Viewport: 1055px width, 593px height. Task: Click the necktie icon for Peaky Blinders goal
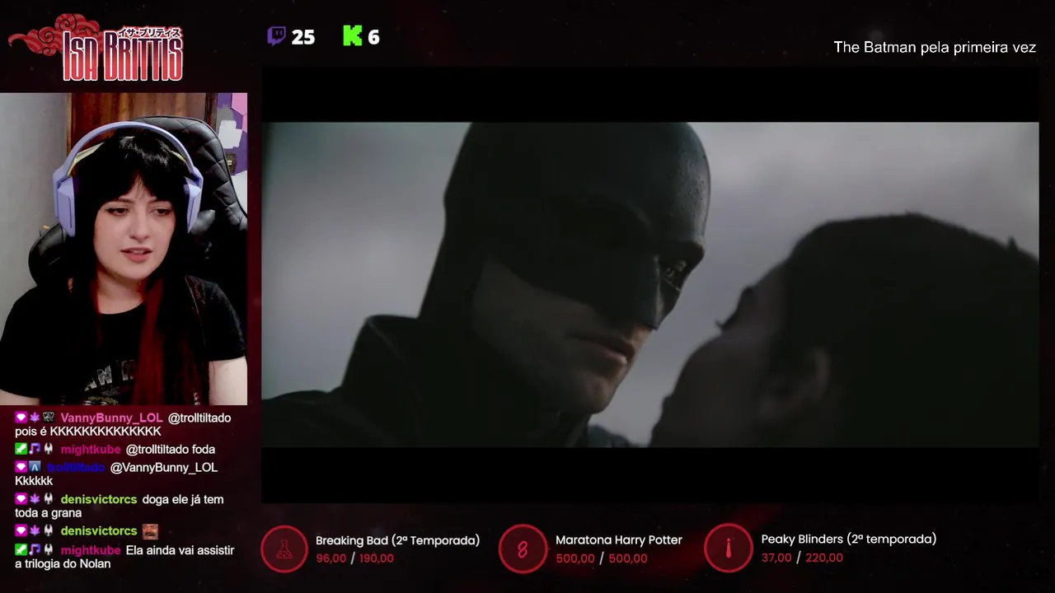point(728,548)
